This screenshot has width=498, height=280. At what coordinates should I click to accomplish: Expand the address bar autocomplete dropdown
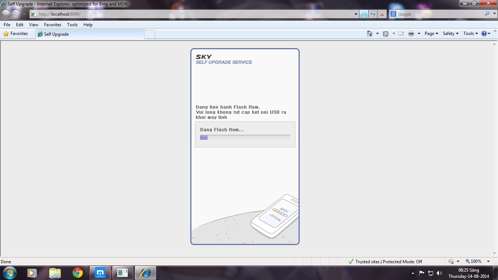356,14
